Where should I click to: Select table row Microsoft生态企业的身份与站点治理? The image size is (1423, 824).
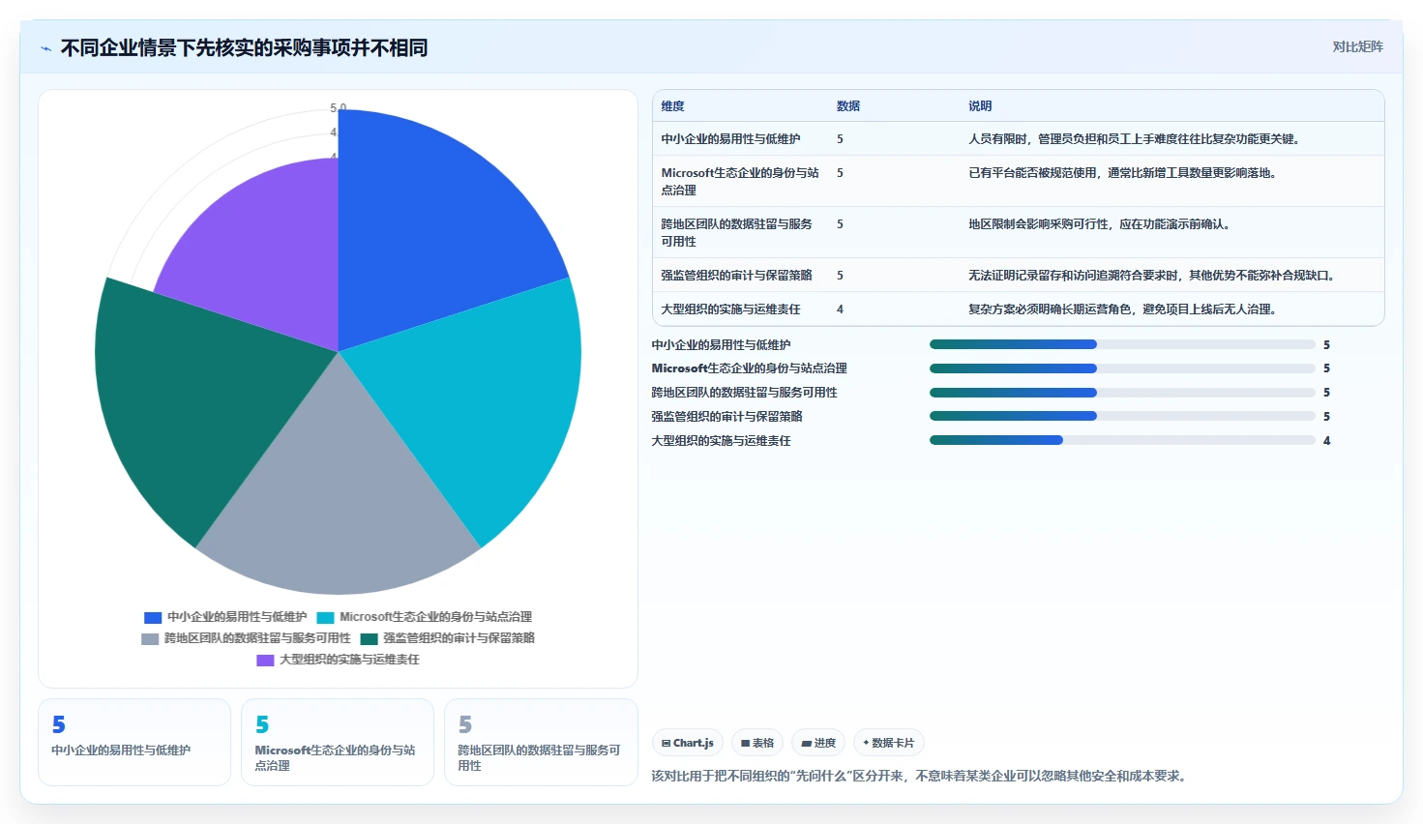pyautogui.click(x=1019, y=182)
